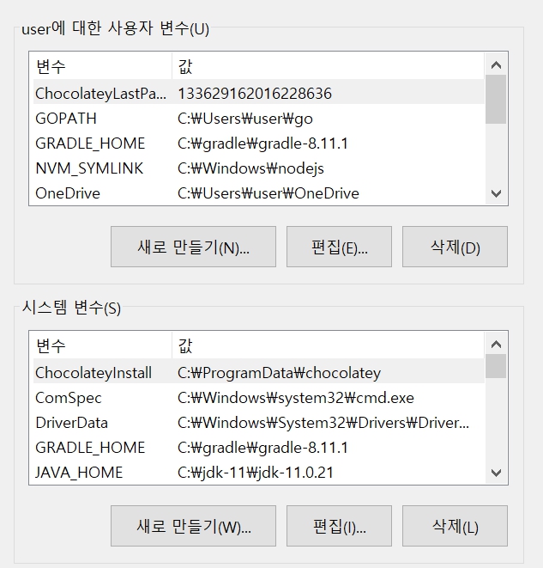This screenshot has height=568, width=543.
Task: Select ChocolateyLastPa... user variable row
Action: point(258,94)
